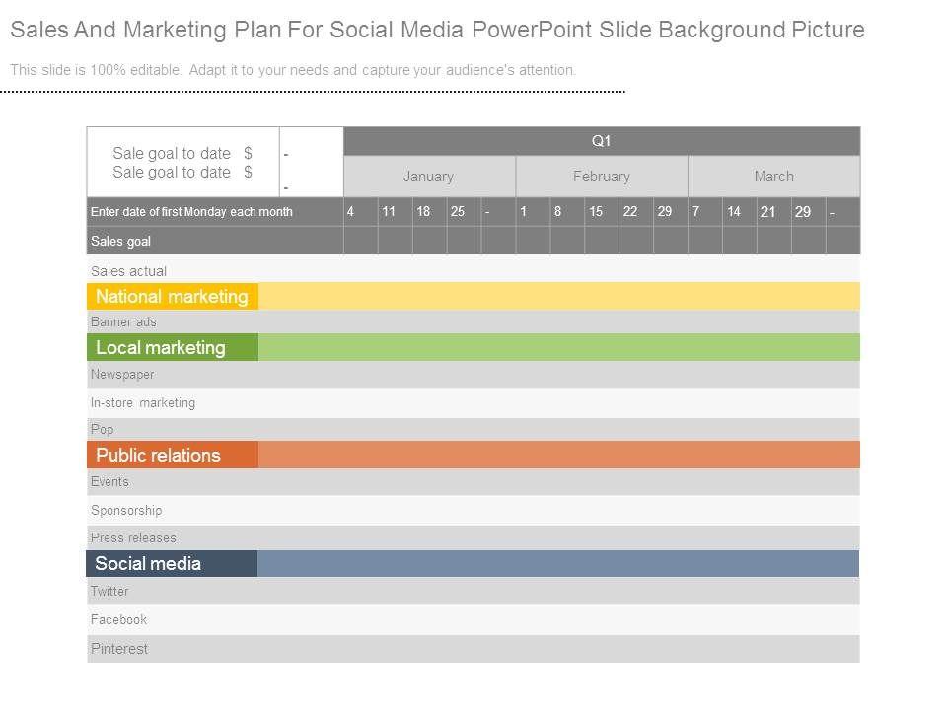Click the January date cell '11'
The image size is (947, 710).
pyautogui.click(x=395, y=212)
